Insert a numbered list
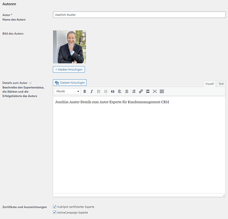This screenshot has width=228, height=219. (106, 92)
